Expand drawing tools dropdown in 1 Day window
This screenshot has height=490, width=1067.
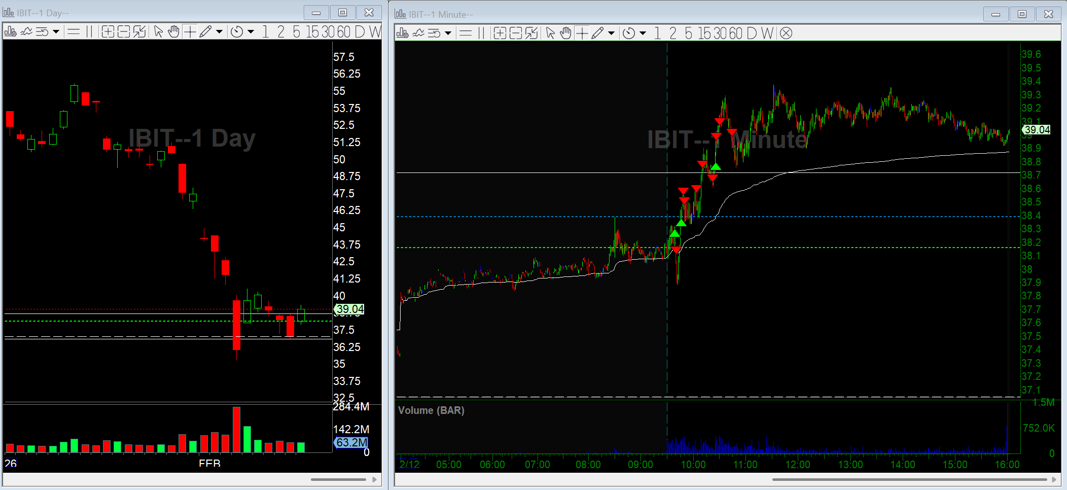tap(219, 32)
